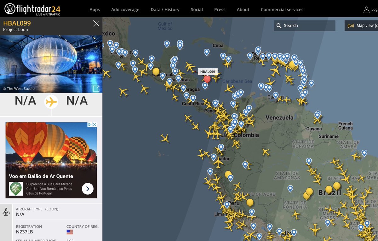Select the yellow balloon over Peru

[250, 202]
